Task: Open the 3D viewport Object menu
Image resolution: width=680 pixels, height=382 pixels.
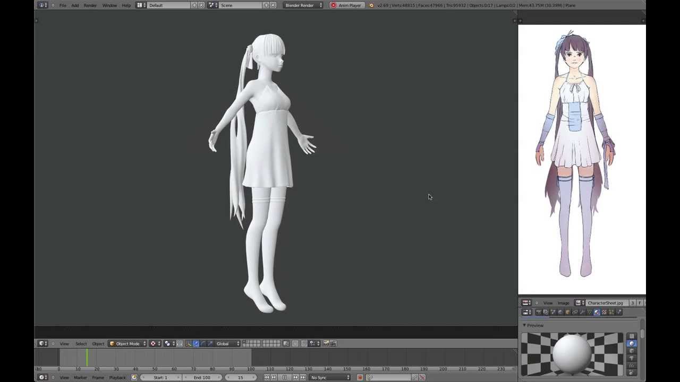Action: [x=98, y=343]
